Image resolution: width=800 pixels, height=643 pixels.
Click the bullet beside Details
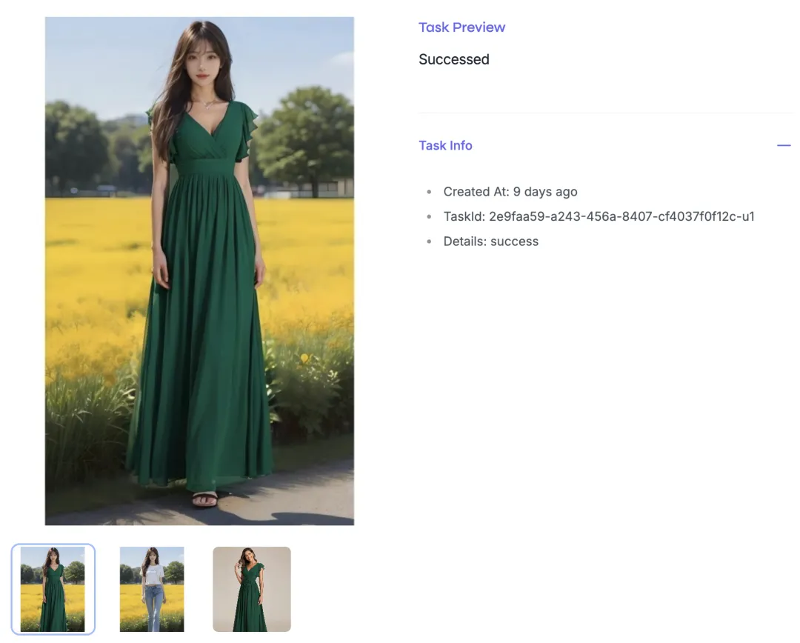click(429, 241)
